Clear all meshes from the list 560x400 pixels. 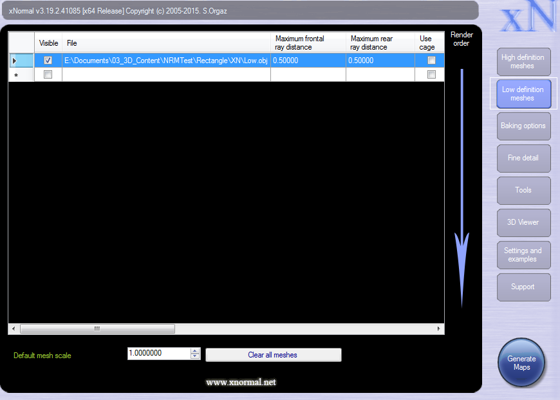pyautogui.click(x=273, y=355)
